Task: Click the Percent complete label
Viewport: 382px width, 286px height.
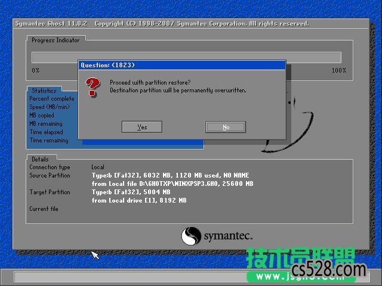Action: click(x=52, y=99)
